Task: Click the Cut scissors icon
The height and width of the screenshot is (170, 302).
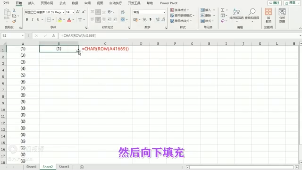Action: click(14, 10)
